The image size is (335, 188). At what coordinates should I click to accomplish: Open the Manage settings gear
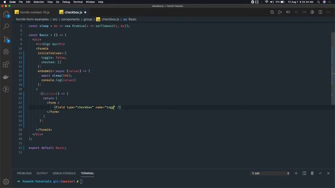click(6, 182)
